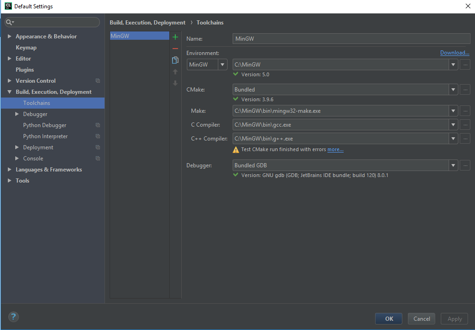The image size is (475, 330).
Task: Expand the Appearance & Behavior section
Action: click(9, 37)
